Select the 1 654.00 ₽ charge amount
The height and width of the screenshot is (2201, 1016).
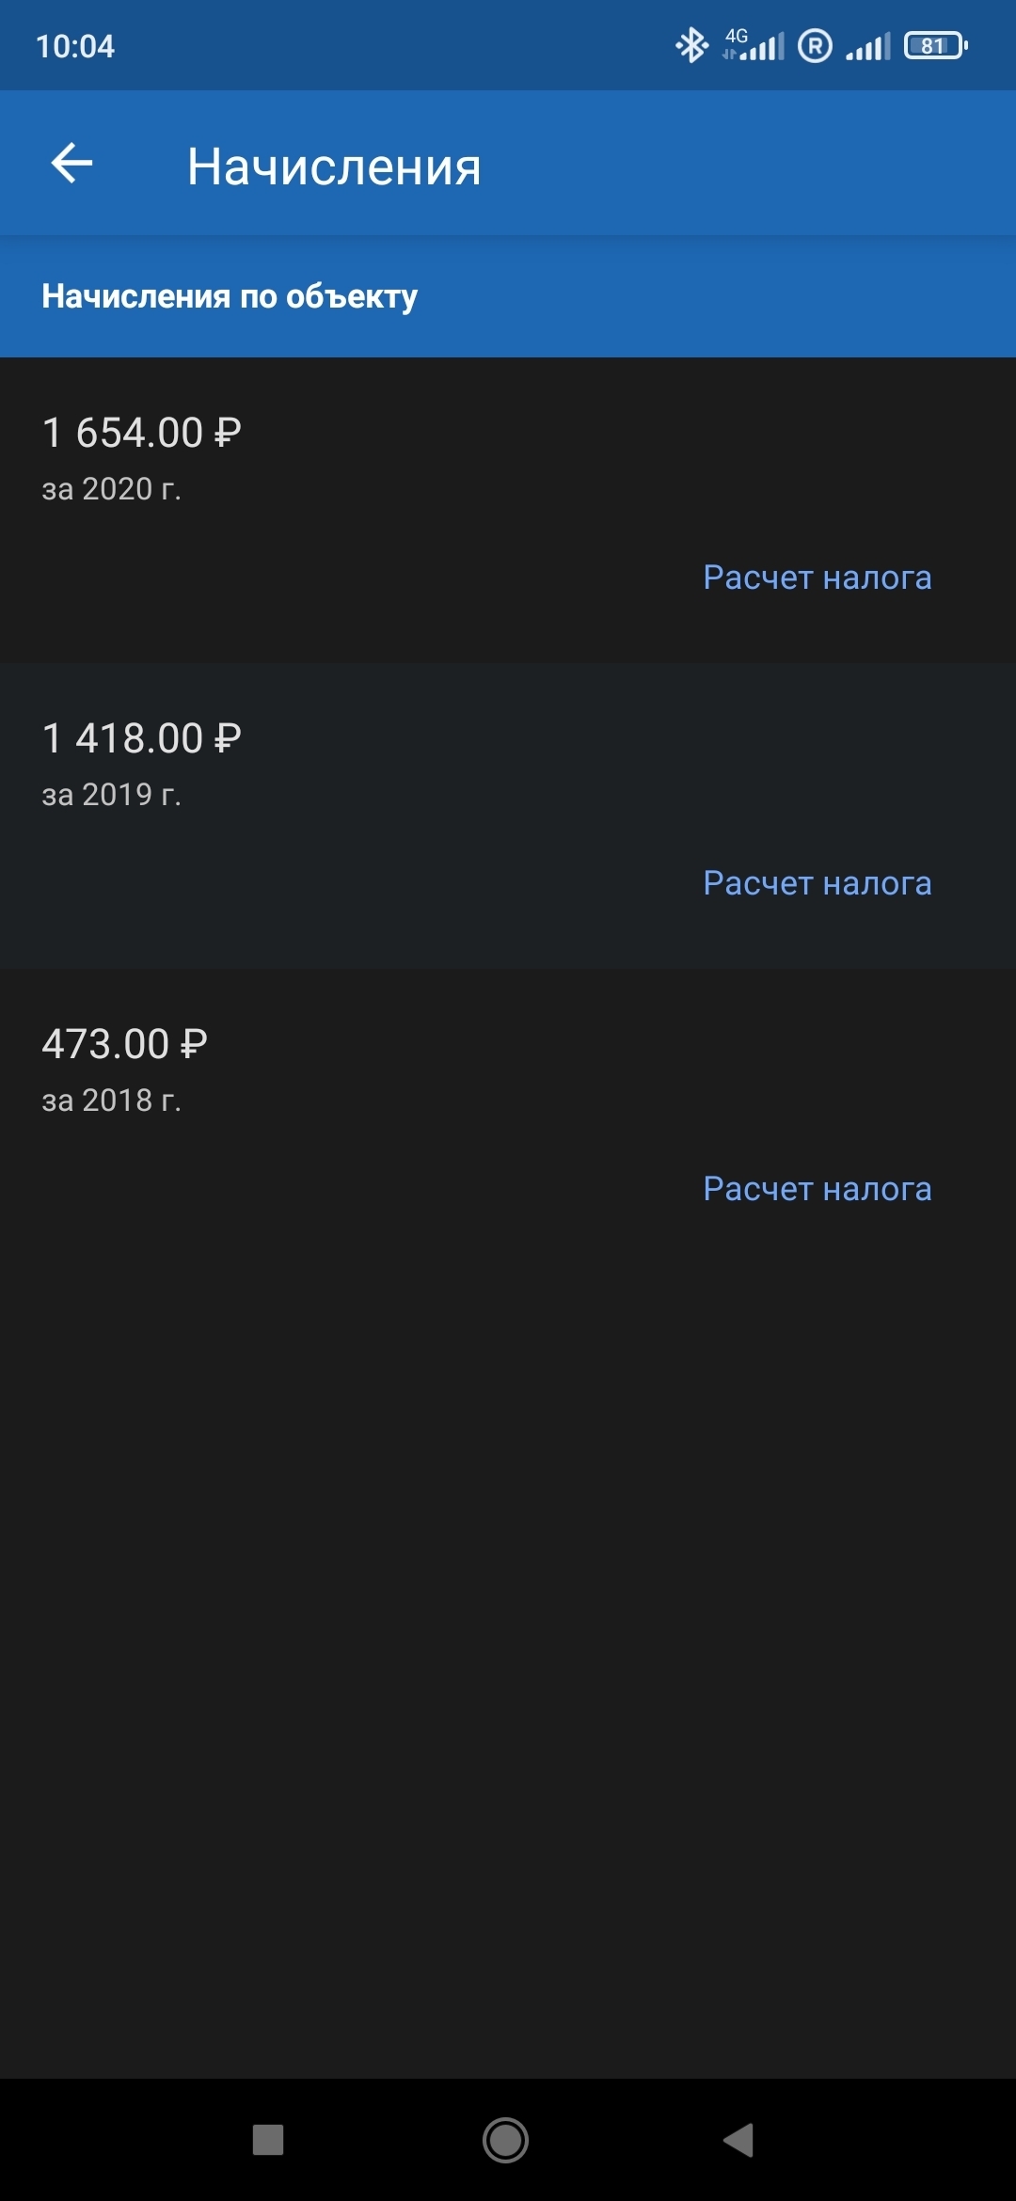(141, 433)
